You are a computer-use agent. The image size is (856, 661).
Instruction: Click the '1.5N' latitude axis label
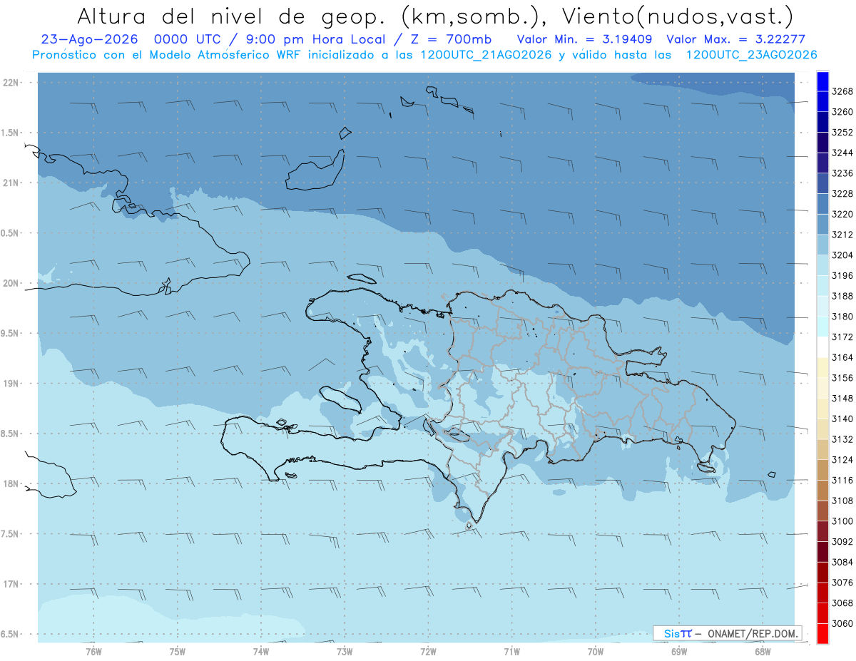coord(10,133)
